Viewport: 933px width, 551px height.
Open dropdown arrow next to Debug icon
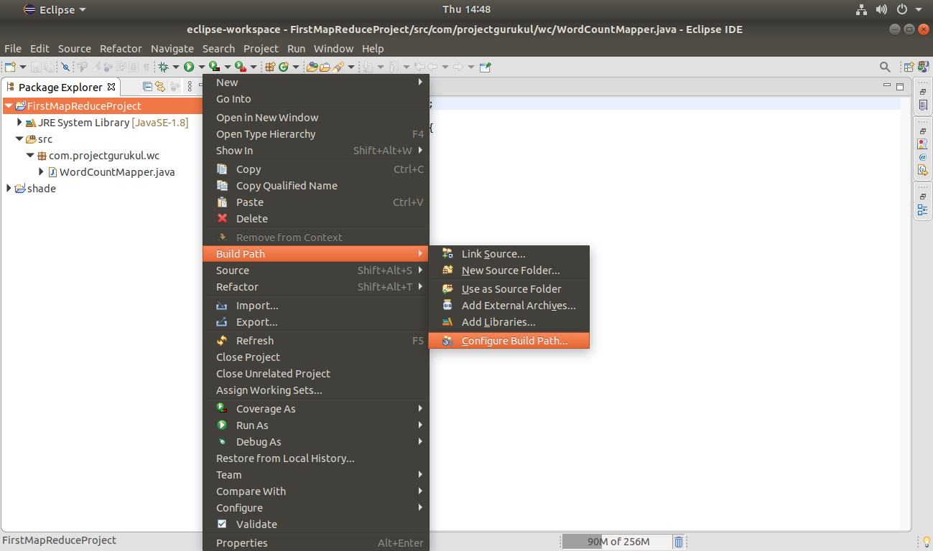[176, 67]
